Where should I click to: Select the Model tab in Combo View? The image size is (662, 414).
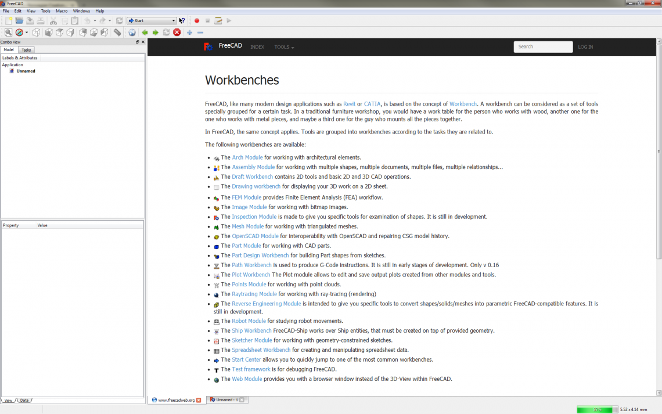click(9, 50)
